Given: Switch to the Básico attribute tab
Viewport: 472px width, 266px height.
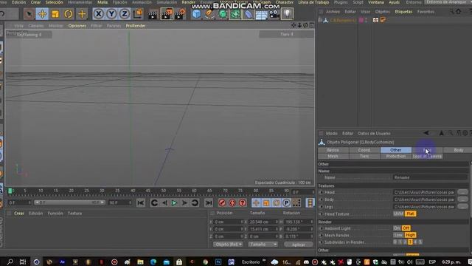Looking at the screenshot, I should (x=333, y=150).
